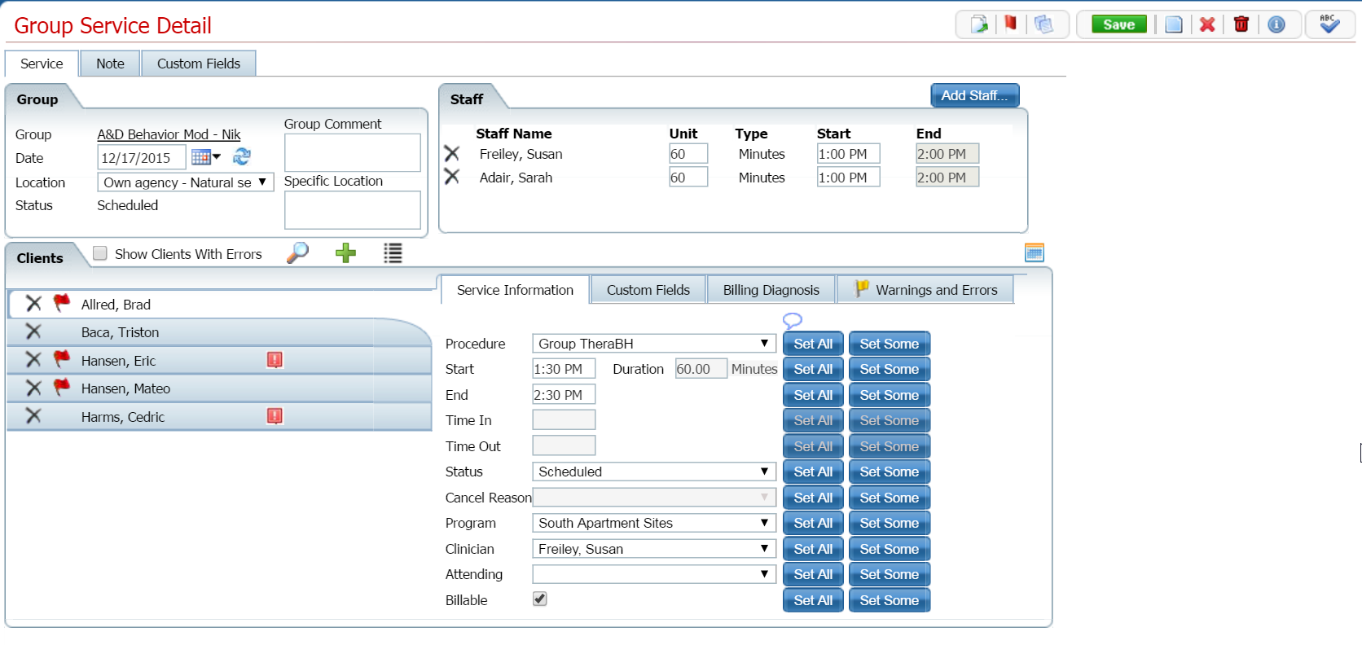Remove staff Adair, Sarah with X icon
Viewport: 1362px width, 645px height.
(452, 177)
